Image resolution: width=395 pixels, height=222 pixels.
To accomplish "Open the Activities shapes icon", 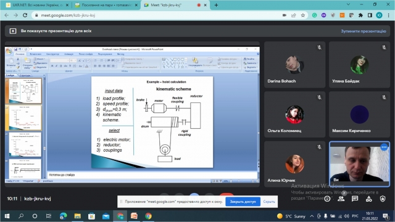I will point(369,199).
